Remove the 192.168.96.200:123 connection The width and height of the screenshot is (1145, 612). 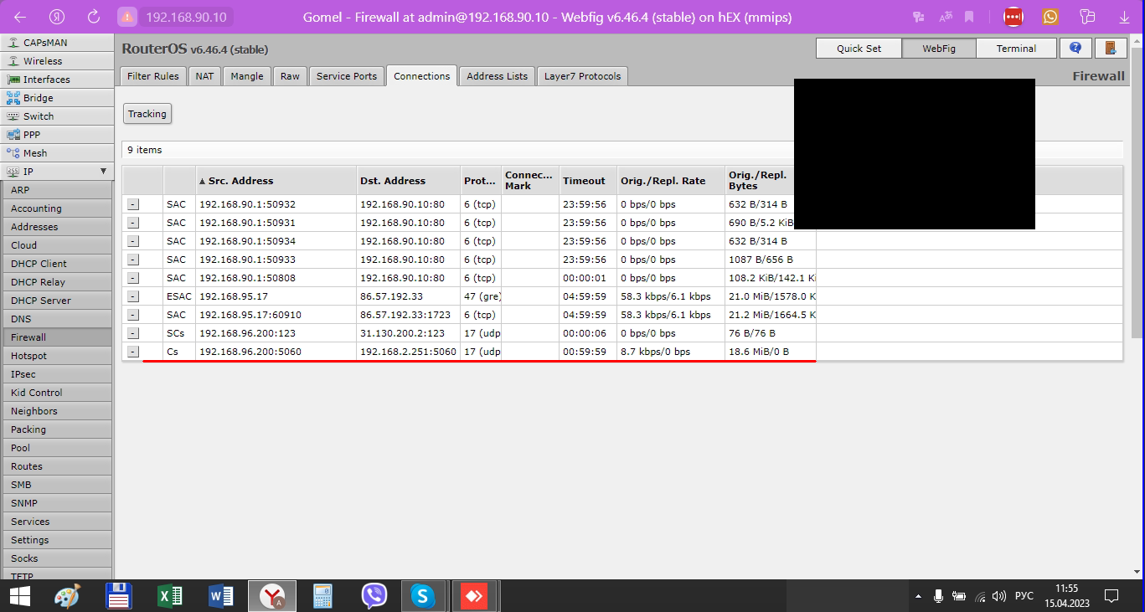[133, 333]
